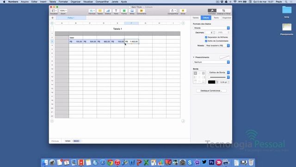This screenshot has width=296, height=167.
Task: Click the add-column handle right of the table
Action: point(183,23)
